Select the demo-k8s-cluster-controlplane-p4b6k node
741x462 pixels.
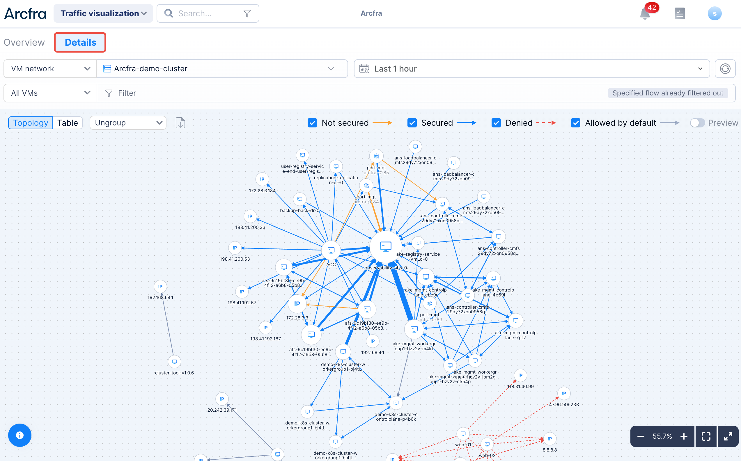pos(396,403)
